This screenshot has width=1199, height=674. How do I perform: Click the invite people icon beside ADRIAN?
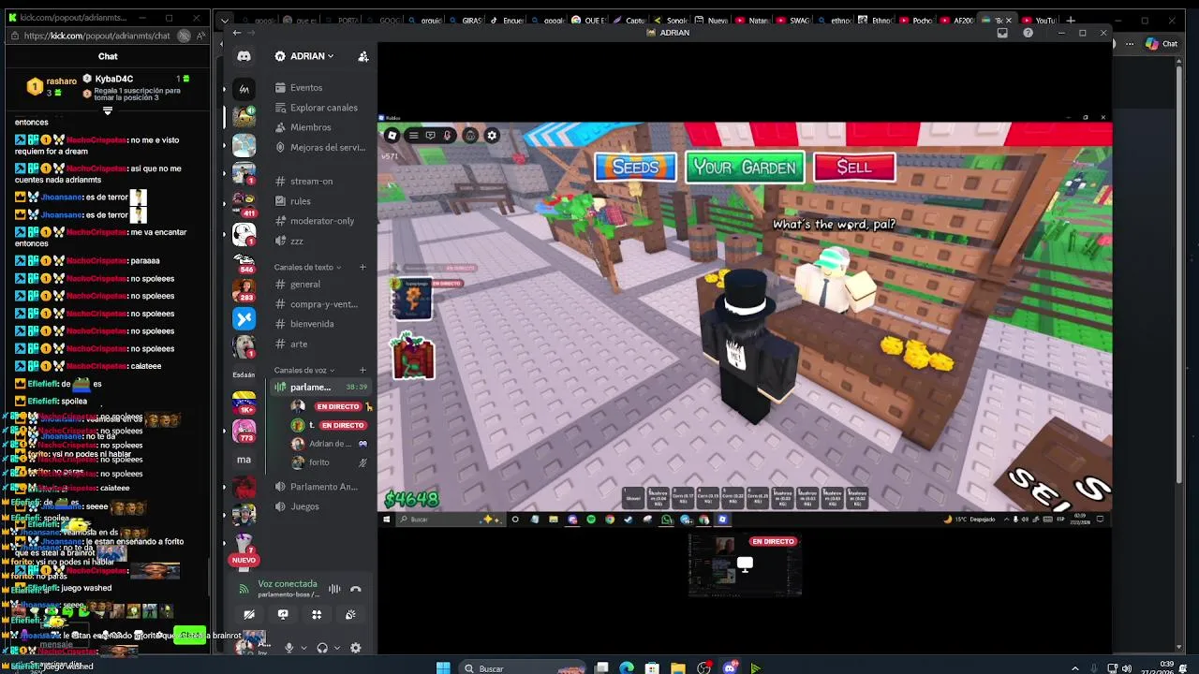coord(363,56)
